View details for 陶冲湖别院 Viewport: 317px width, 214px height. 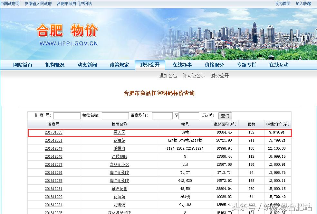click(x=119, y=172)
